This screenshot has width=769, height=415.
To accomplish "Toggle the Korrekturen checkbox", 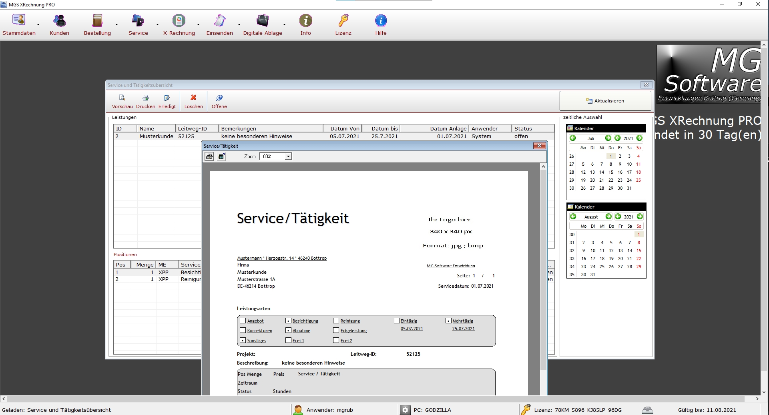I will click(243, 330).
